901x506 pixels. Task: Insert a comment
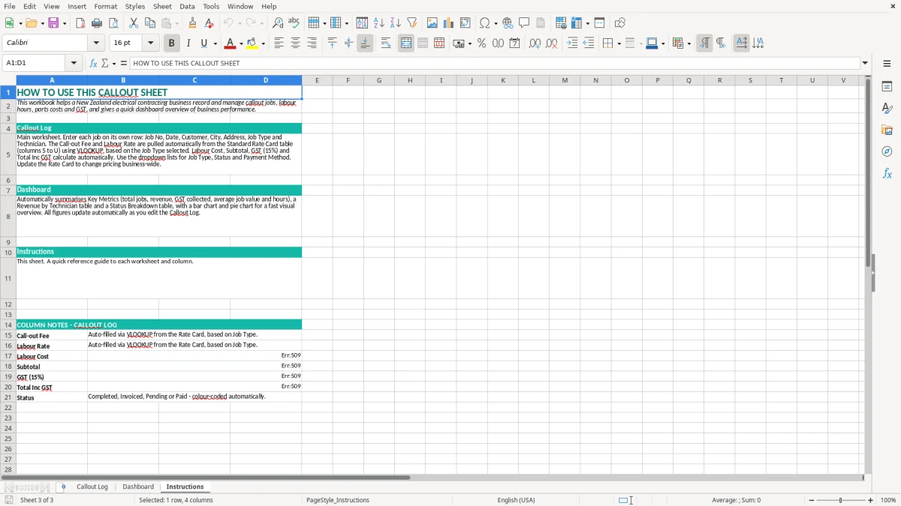[x=525, y=23]
